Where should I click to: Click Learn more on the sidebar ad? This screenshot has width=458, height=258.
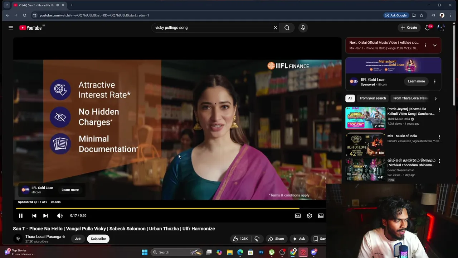416,81
